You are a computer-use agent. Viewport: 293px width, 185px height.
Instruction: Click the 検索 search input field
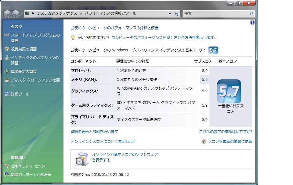(215, 14)
